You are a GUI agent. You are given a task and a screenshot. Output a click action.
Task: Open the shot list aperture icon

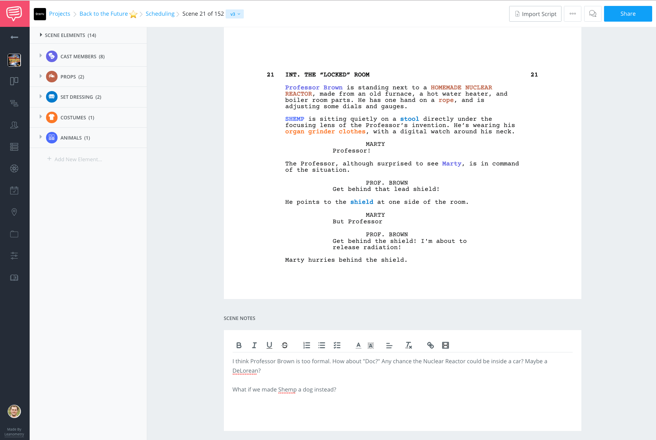14,169
